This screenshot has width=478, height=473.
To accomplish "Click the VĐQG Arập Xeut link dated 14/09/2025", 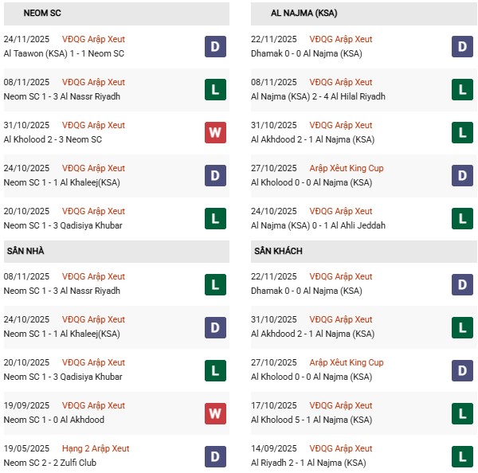I will (x=341, y=448).
